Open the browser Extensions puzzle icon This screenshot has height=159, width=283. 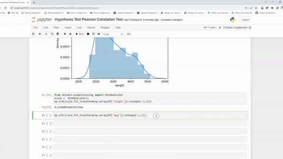tap(272, 8)
